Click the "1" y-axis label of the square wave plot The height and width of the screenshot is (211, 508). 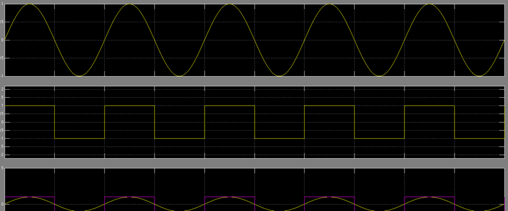coord(2,105)
